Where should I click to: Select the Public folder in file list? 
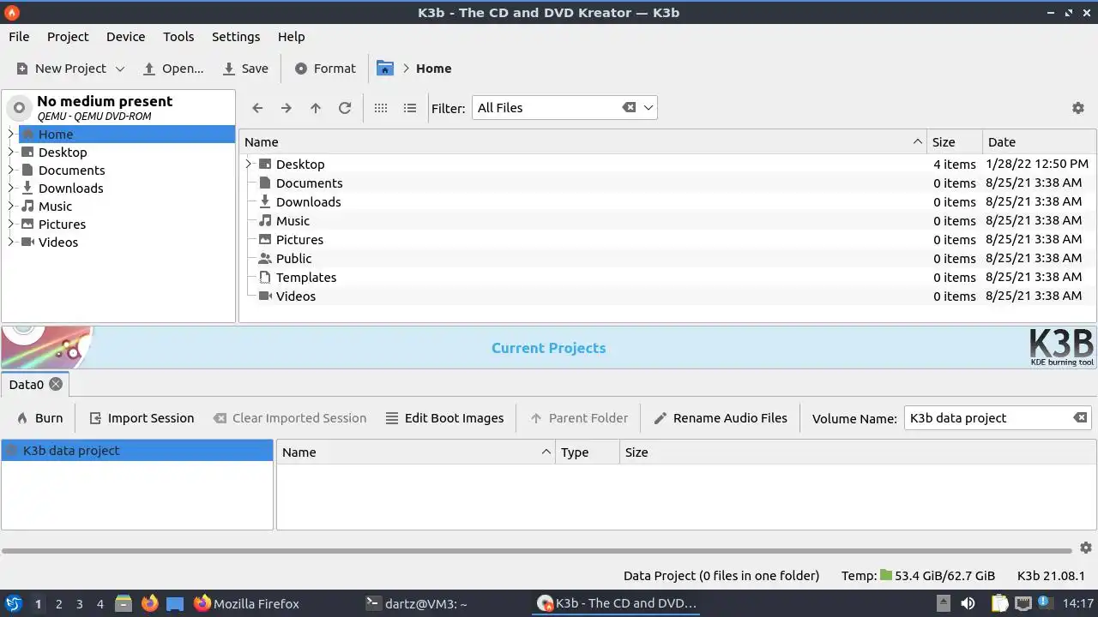pos(293,259)
